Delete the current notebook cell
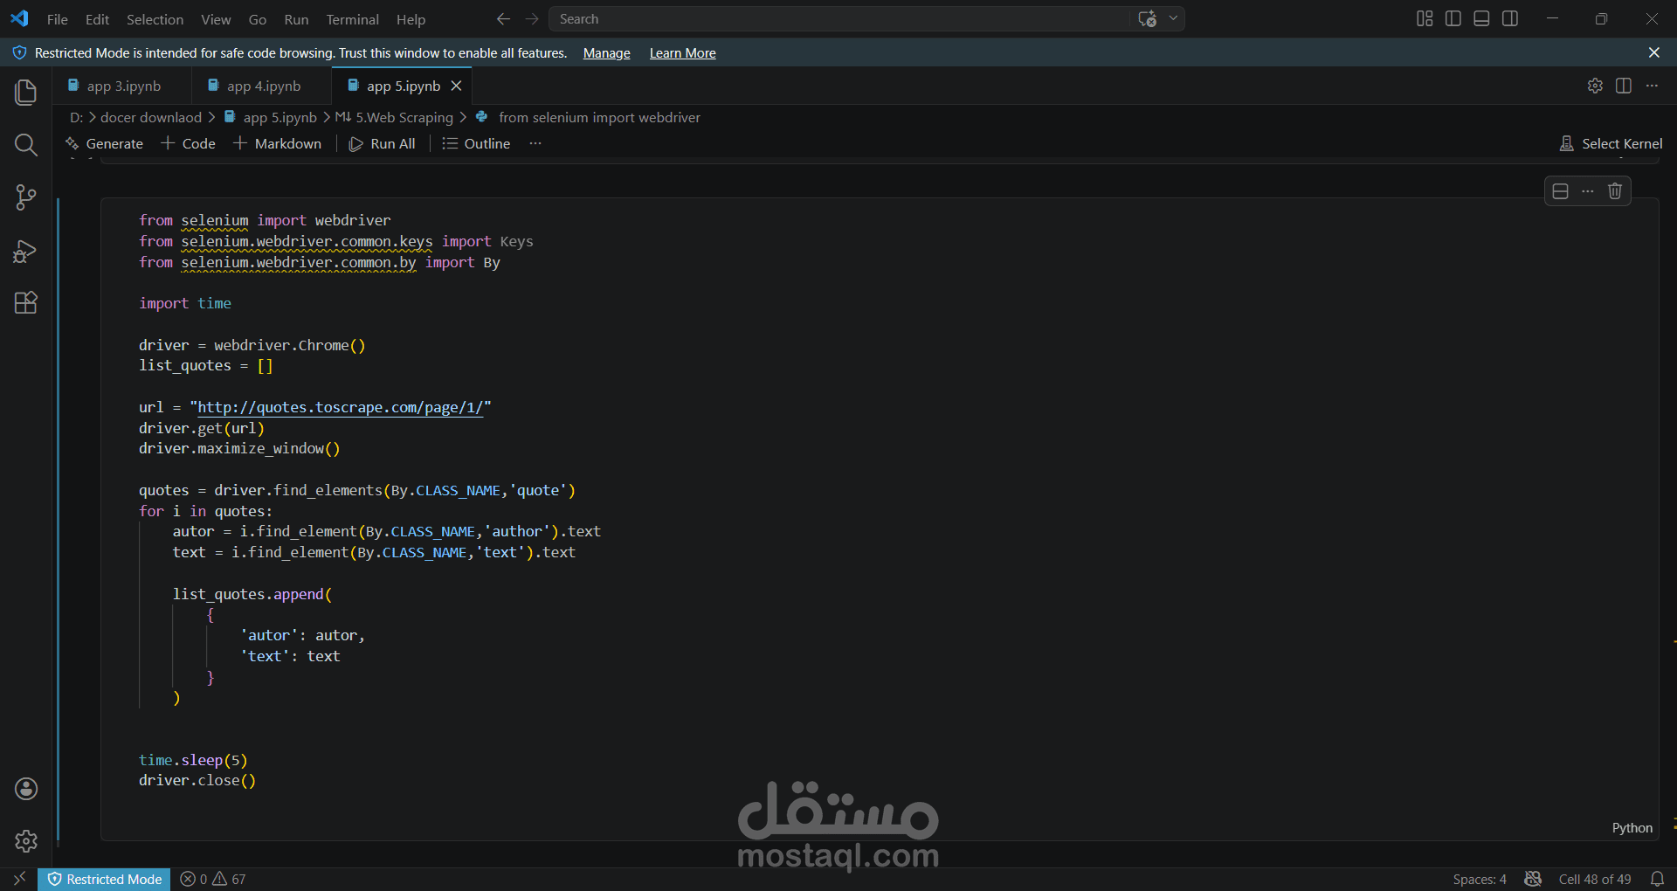The width and height of the screenshot is (1677, 891). [x=1615, y=191]
